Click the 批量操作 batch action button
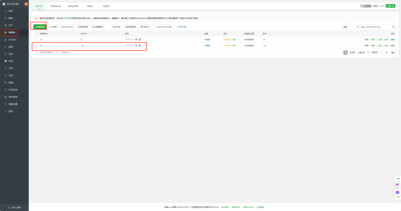The image size is (401, 211). click(x=65, y=53)
